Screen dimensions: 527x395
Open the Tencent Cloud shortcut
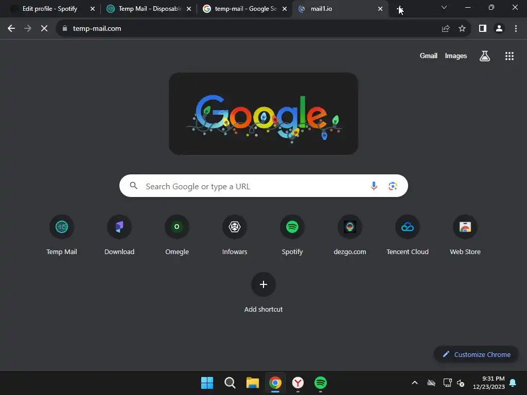click(x=408, y=235)
